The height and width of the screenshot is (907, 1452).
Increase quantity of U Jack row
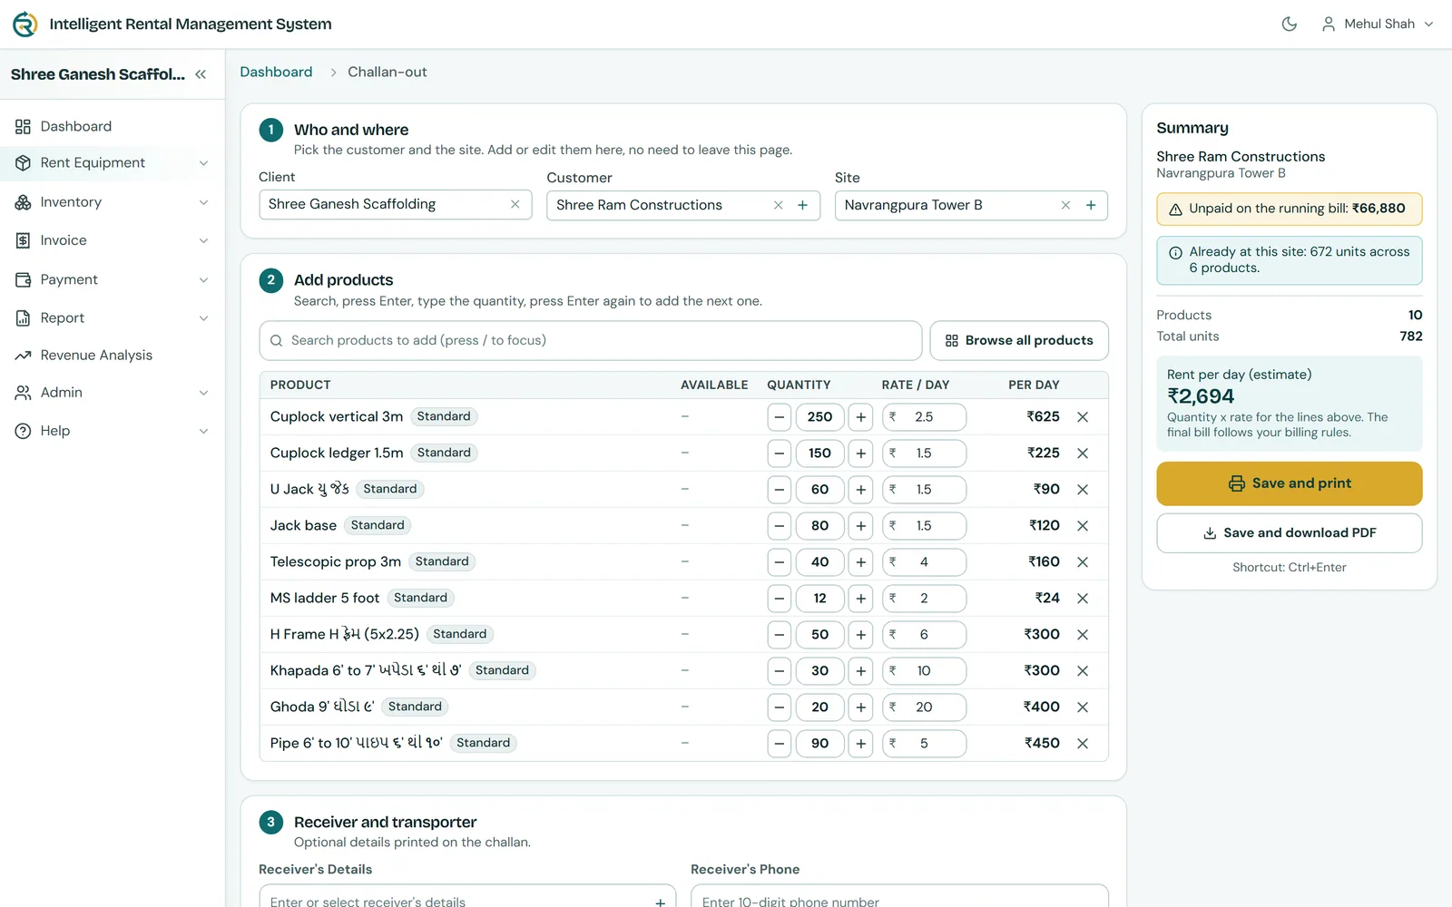pyautogui.click(x=860, y=490)
